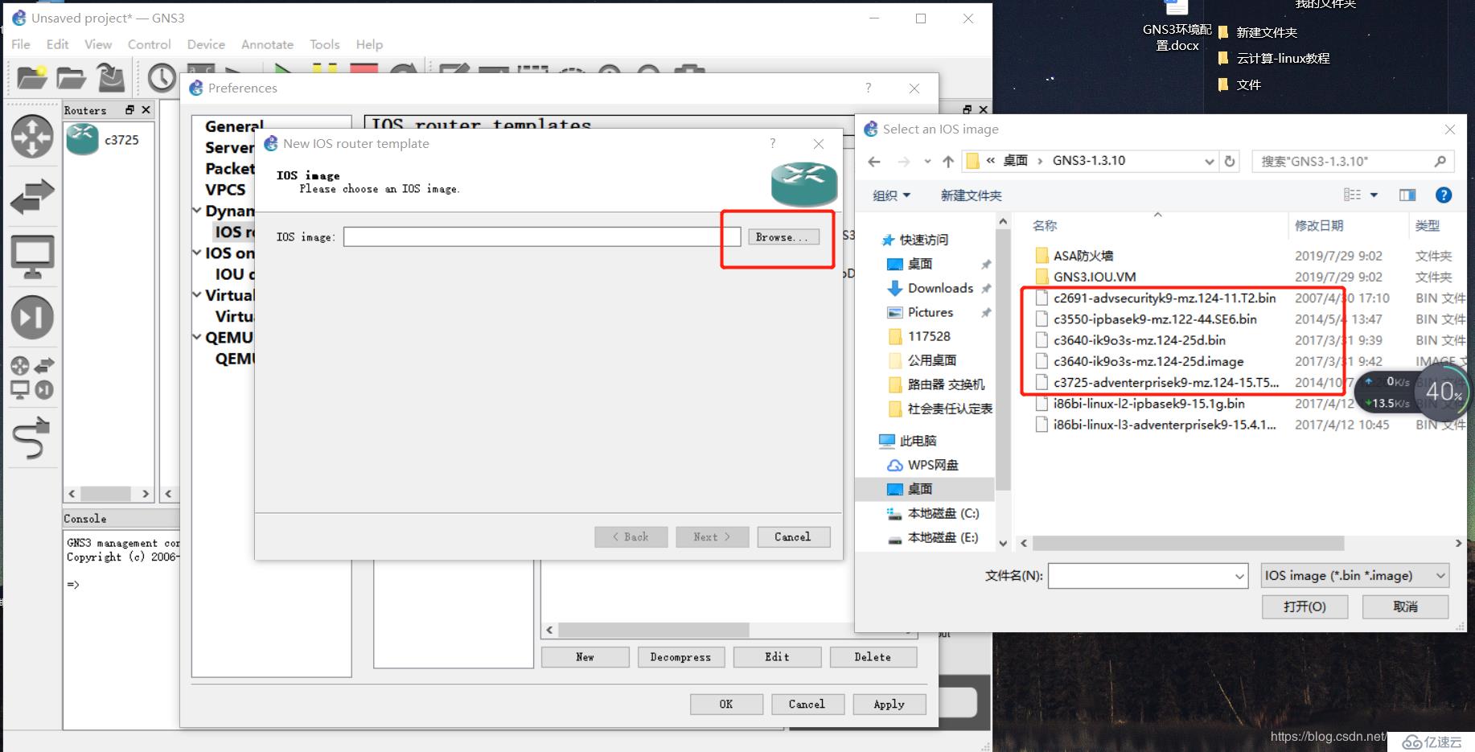Open 本地磁盘 (E:) drive

[933, 537]
